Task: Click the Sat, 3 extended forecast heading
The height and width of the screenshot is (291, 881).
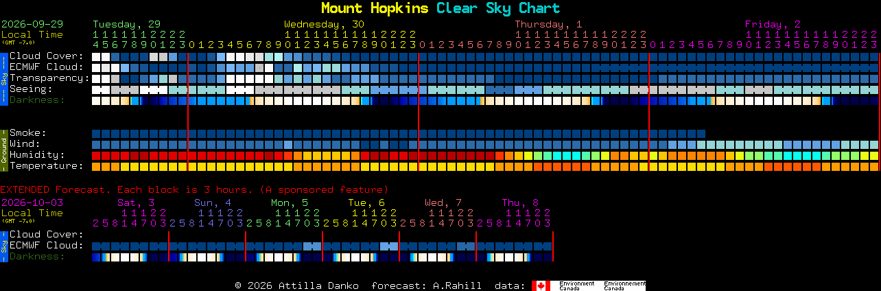Action: coord(136,202)
